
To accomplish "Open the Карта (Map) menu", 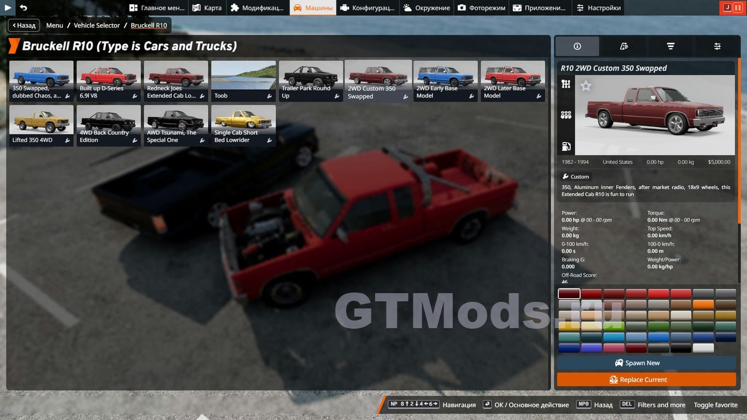I will [x=207, y=8].
